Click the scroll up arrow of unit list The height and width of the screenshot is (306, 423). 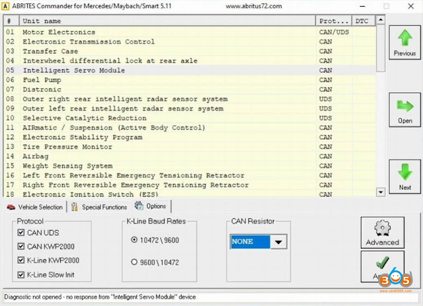coord(381,20)
